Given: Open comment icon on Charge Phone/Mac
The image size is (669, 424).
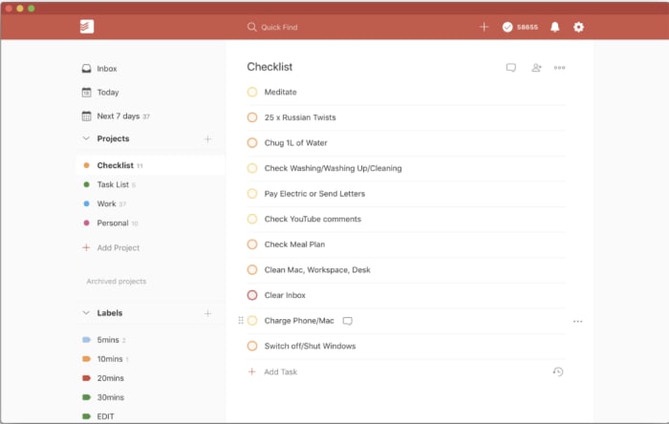Looking at the screenshot, I should click(x=348, y=321).
